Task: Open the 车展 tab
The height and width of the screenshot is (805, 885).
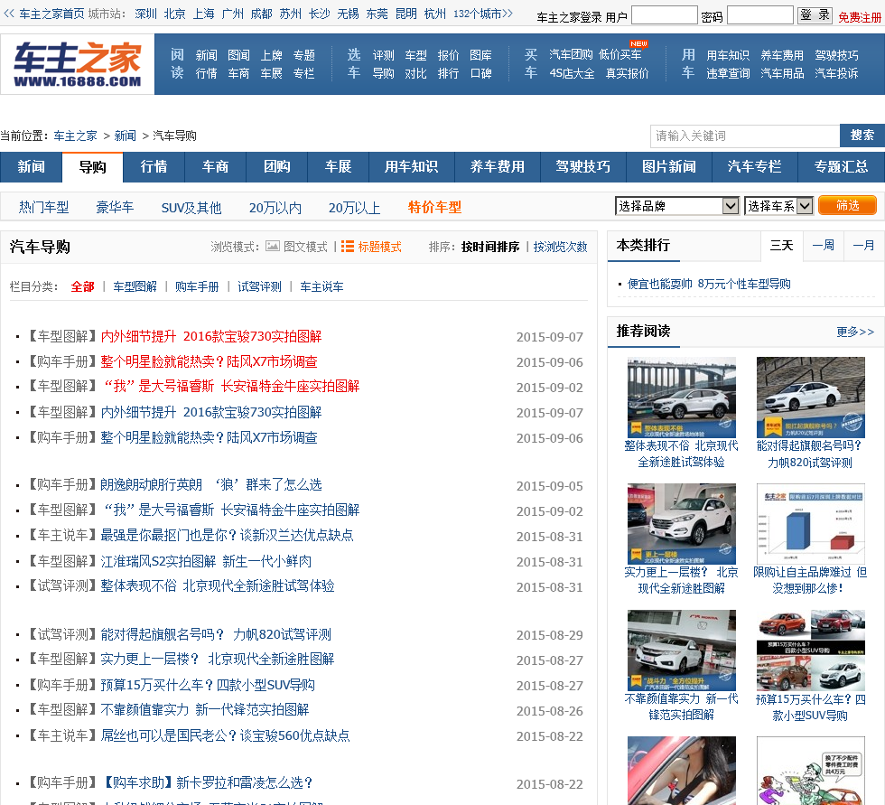Action: [x=339, y=167]
